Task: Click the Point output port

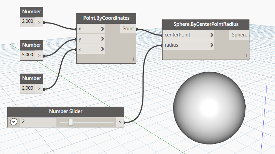Action: [128, 29]
